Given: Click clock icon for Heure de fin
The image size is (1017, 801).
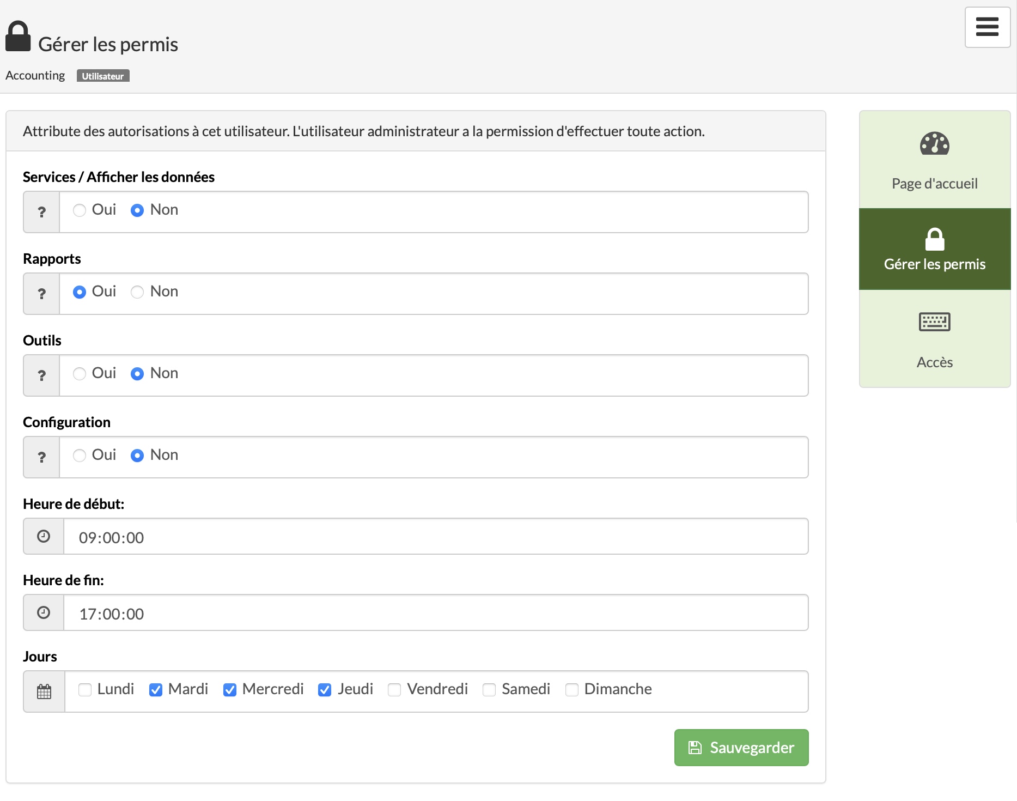Looking at the screenshot, I should pyautogui.click(x=44, y=612).
